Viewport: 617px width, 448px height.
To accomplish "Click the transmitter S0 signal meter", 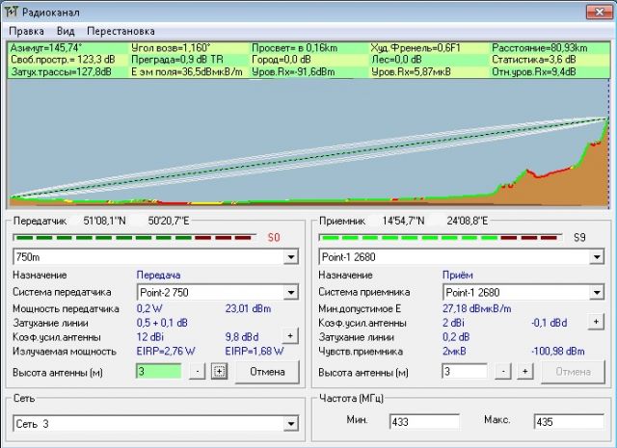I will coord(134,238).
